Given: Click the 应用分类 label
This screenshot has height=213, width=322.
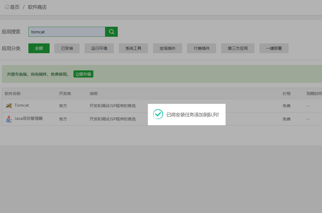Looking at the screenshot, I should pyautogui.click(x=11, y=48).
